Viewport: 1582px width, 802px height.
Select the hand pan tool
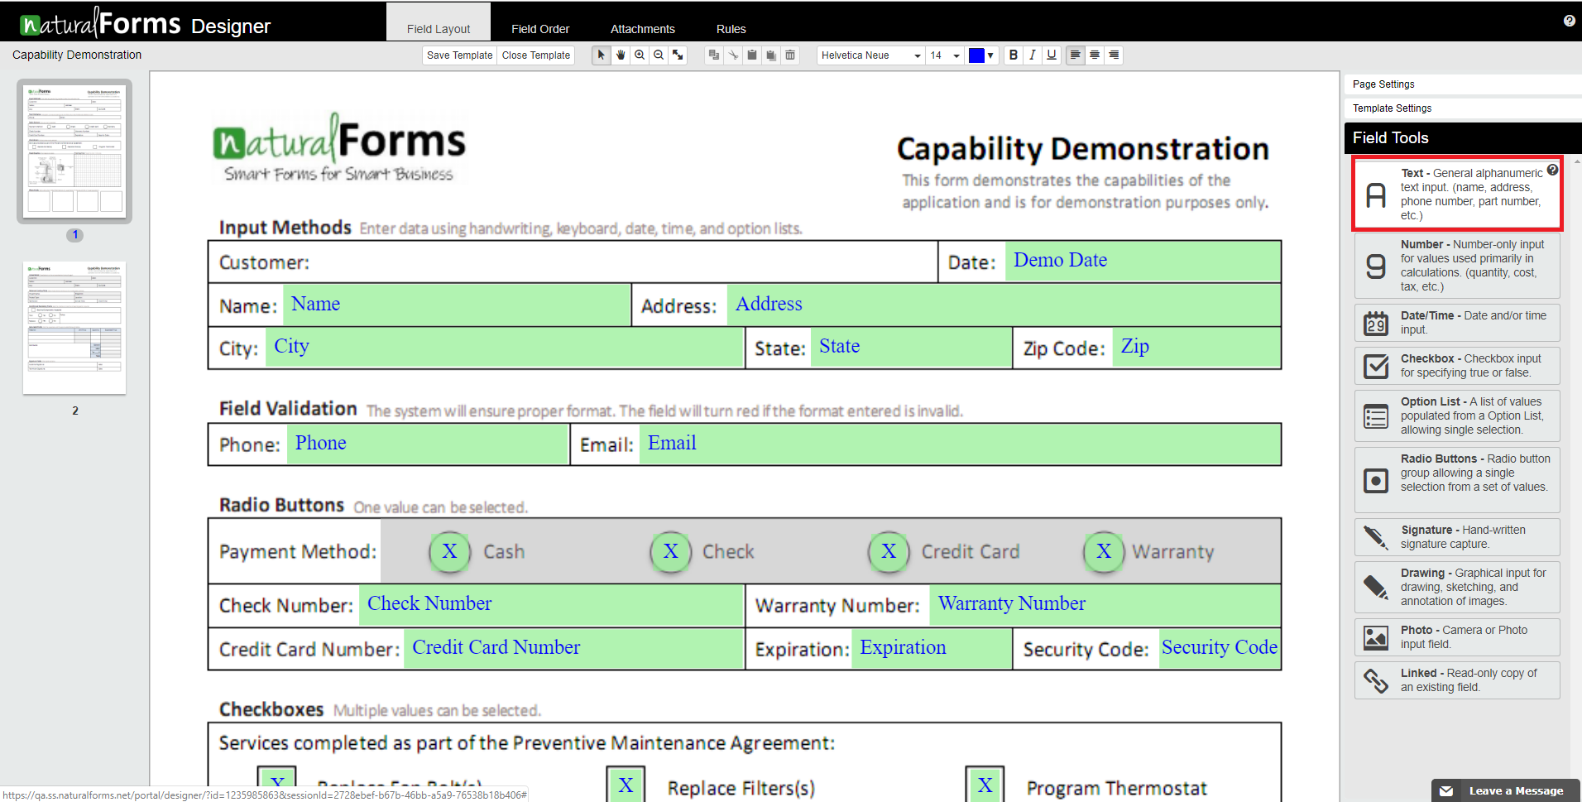pos(621,55)
